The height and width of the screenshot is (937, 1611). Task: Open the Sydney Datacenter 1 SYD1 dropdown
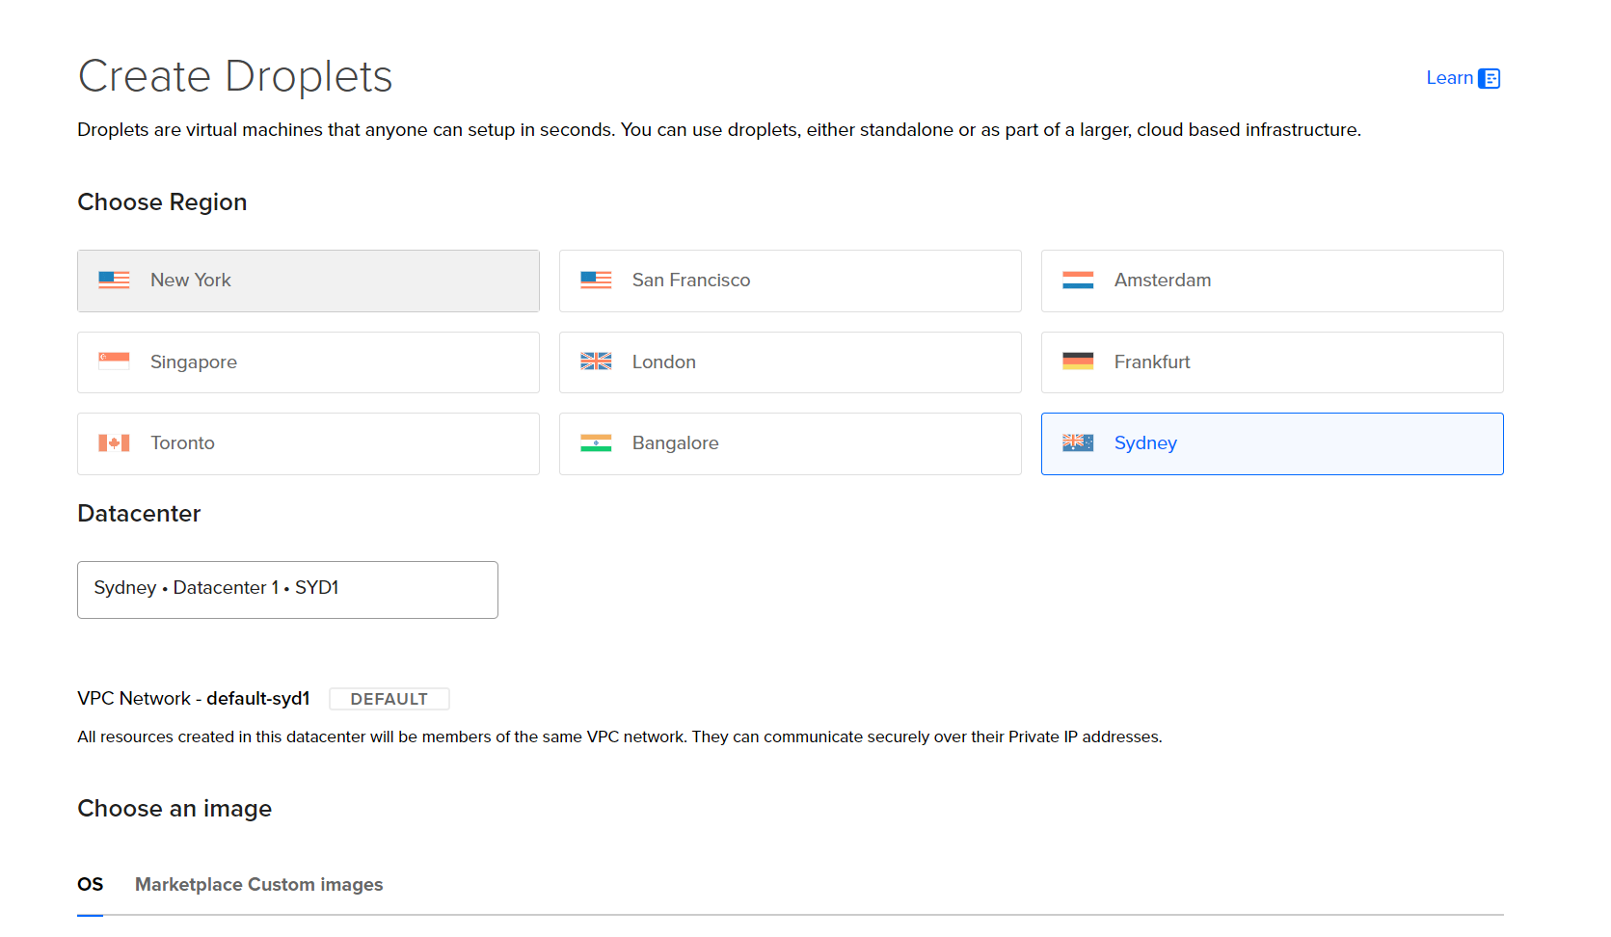pyautogui.click(x=287, y=589)
